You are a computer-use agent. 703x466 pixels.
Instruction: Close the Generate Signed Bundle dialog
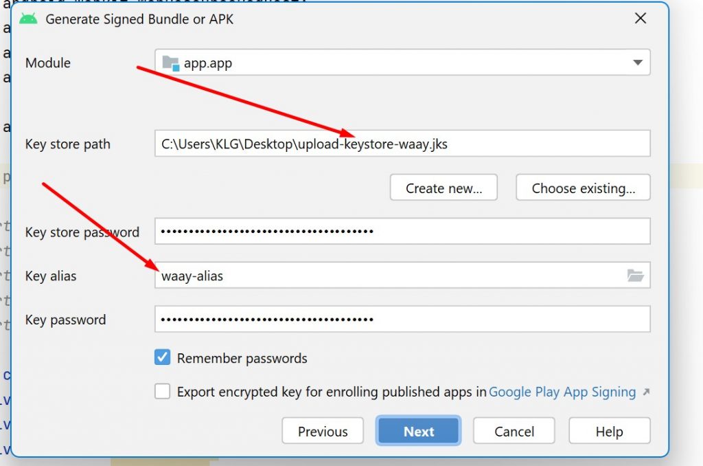pyautogui.click(x=640, y=19)
